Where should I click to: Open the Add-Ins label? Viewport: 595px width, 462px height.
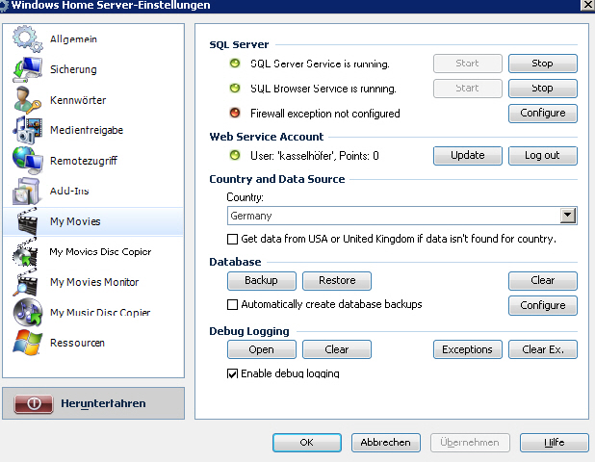(69, 191)
